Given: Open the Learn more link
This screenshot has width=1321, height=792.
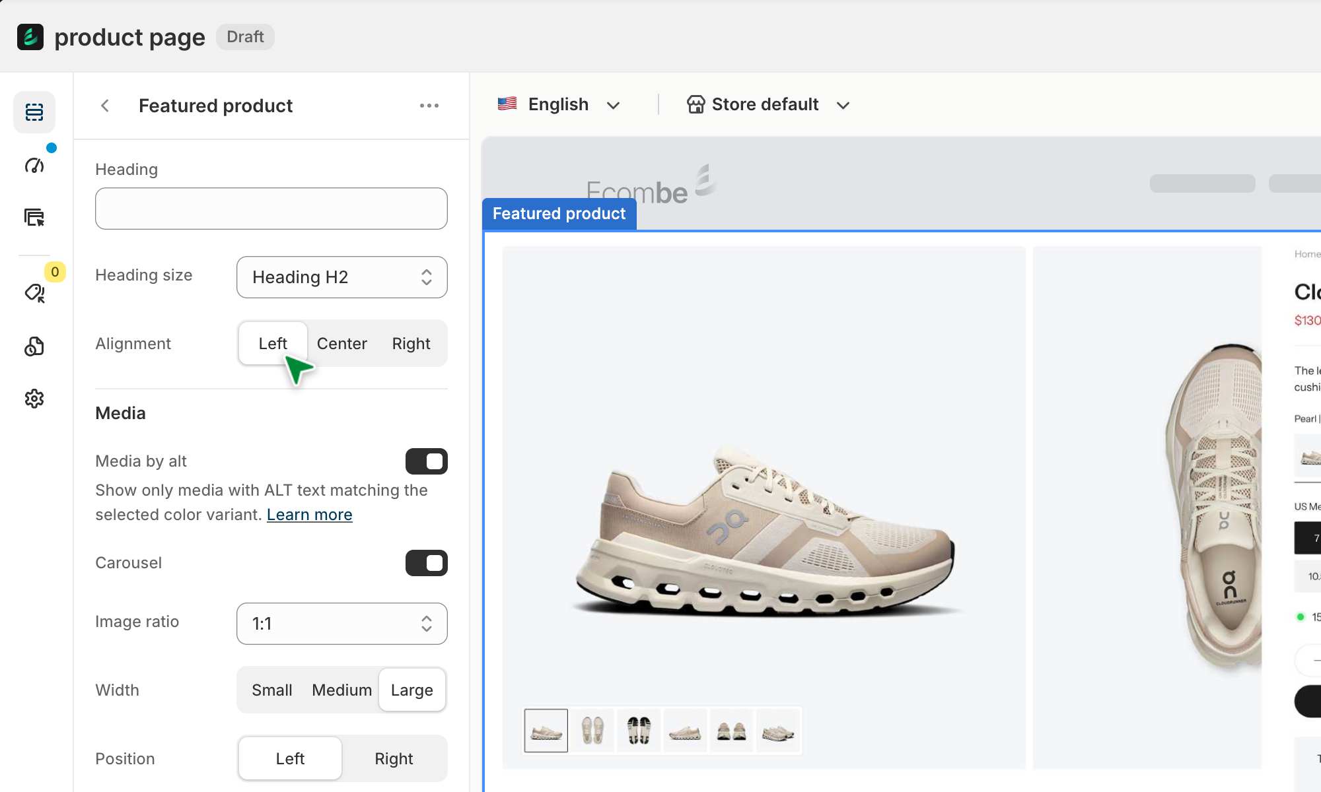Looking at the screenshot, I should [309, 515].
